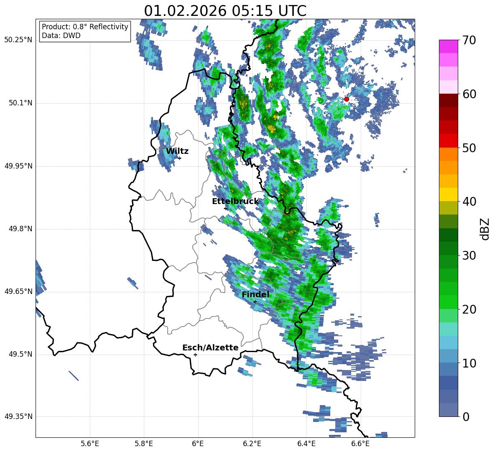
Task: Click the 10 tick on the colorbar
Action: tap(469, 363)
